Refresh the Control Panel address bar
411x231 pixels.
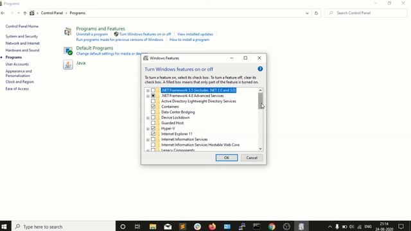pos(316,13)
